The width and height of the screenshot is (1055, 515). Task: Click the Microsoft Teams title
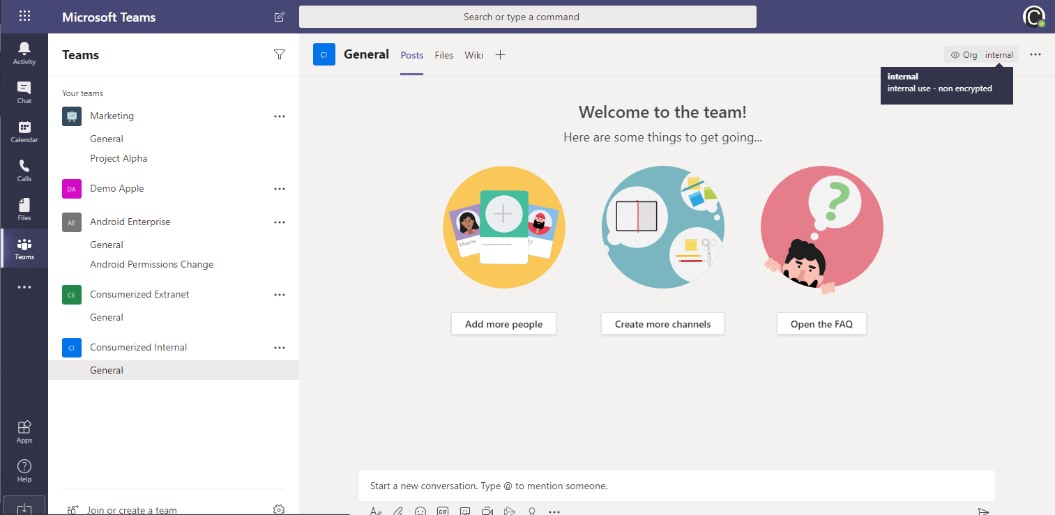(x=109, y=17)
